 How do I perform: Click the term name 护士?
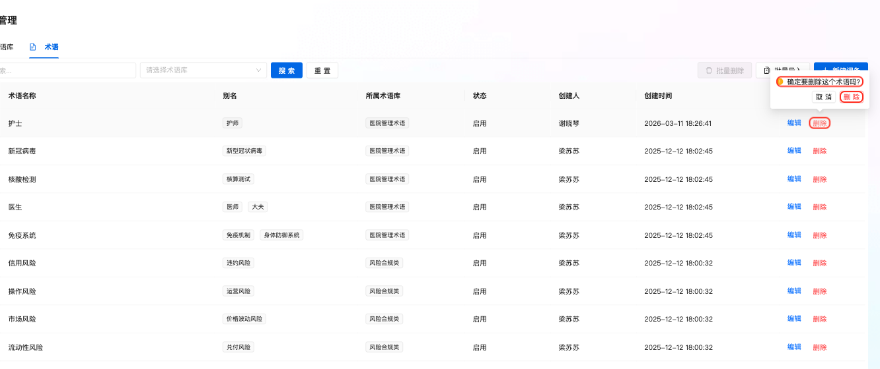(x=15, y=123)
